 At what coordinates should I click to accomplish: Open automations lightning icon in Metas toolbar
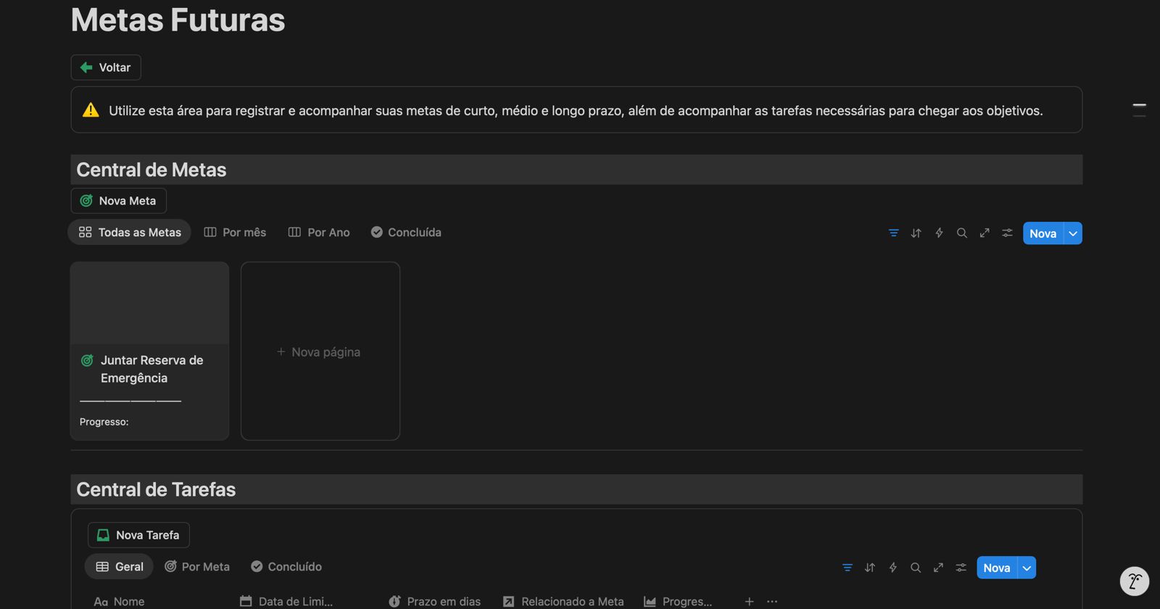(x=939, y=233)
